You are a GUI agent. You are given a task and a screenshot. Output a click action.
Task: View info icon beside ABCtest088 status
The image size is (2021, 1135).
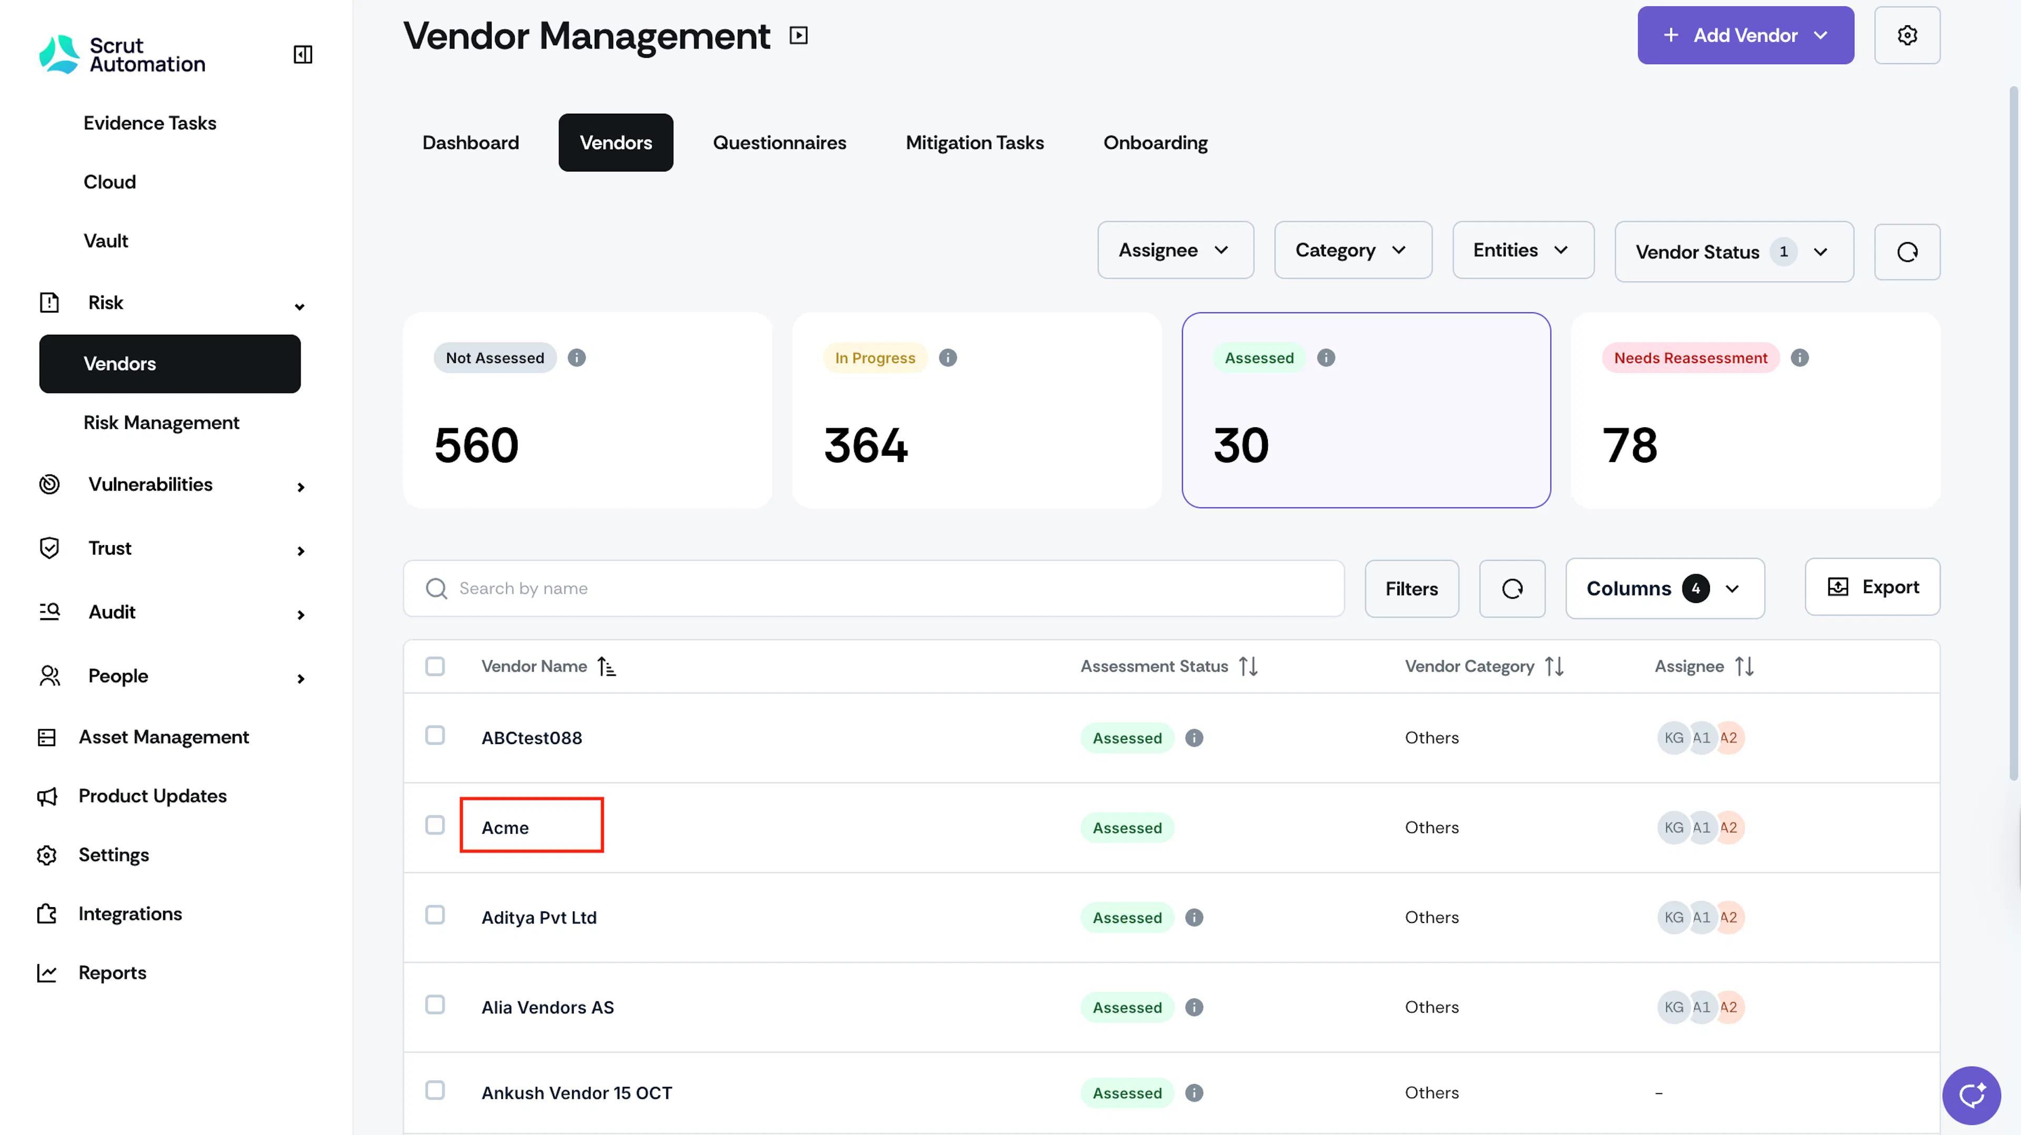click(x=1194, y=738)
